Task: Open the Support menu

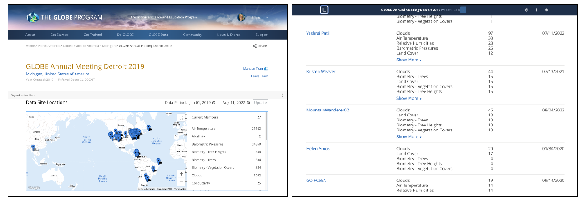Action: pos(262,35)
